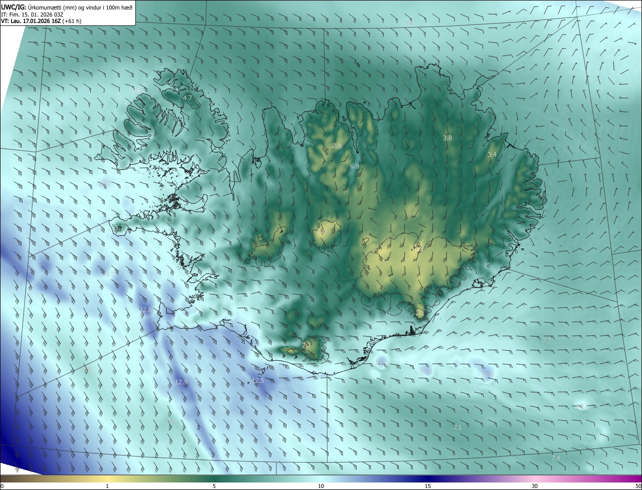Click the 3.4 value on the map
The height and width of the screenshot is (490, 642).
[x=492, y=155]
